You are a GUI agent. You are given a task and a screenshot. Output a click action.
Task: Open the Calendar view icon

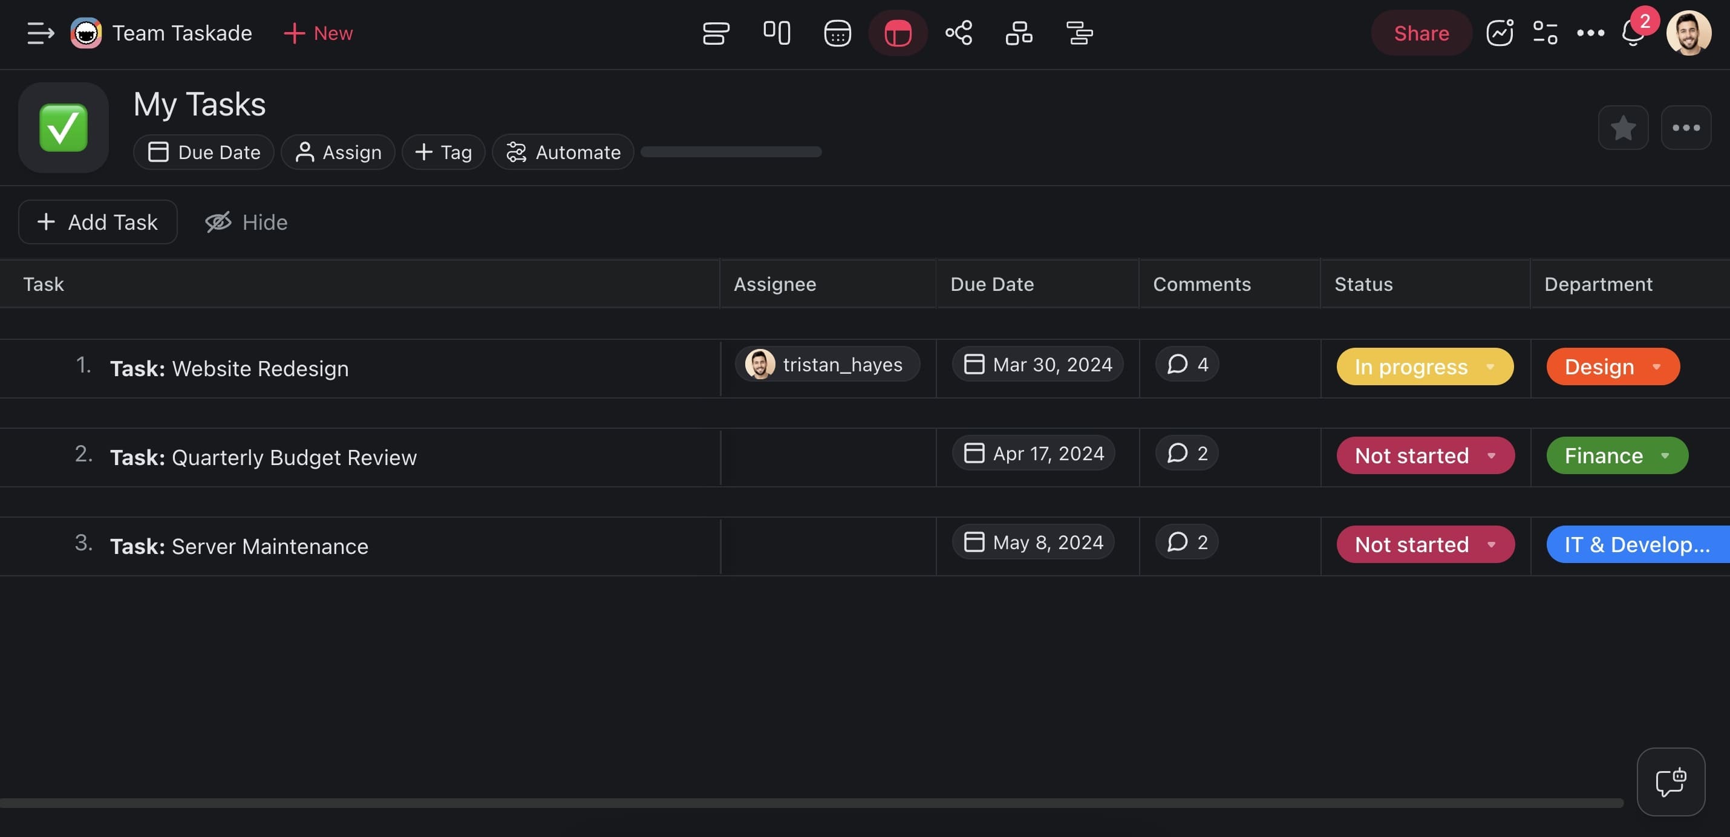pyautogui.click(x=837, y=33)
